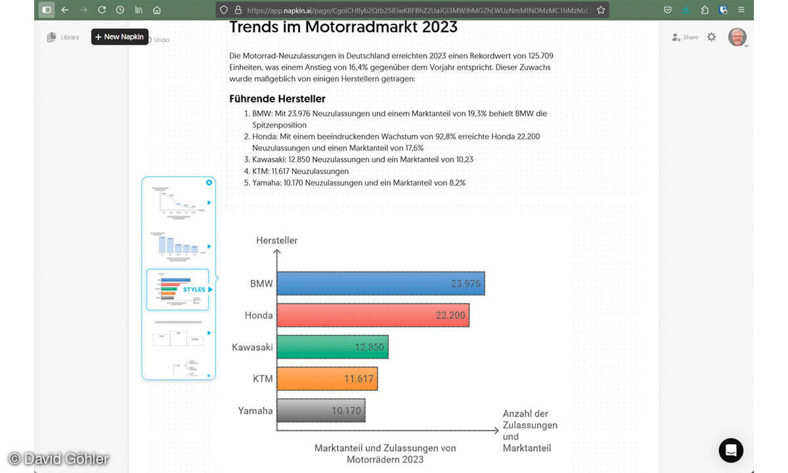
Task: Open the user profile avatar menu
Action: (x=737, y=37)
